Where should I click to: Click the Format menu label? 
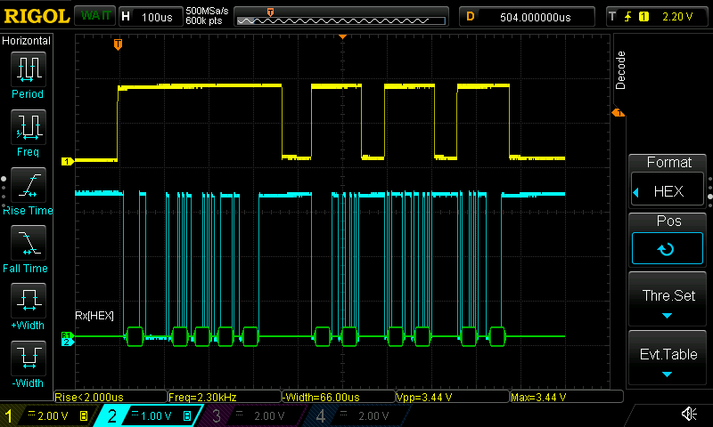click(x=669, y=163)
